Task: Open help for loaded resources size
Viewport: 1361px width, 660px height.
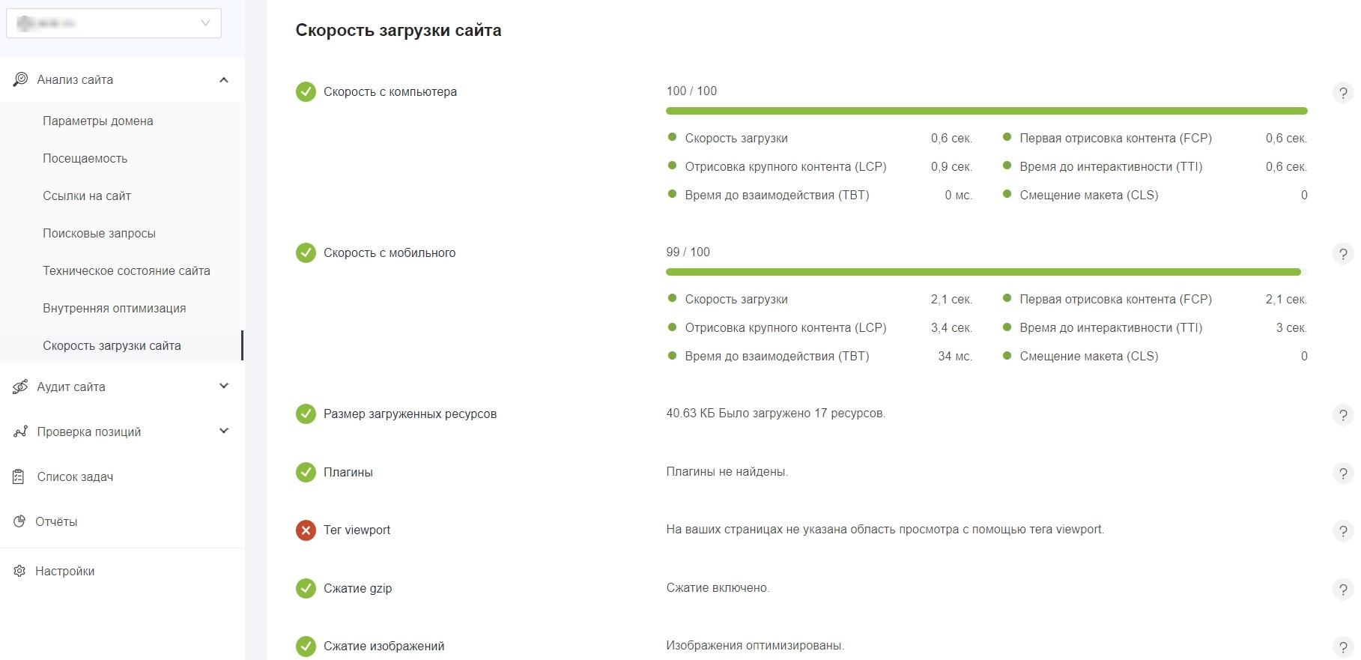Action: point(1342,415)
